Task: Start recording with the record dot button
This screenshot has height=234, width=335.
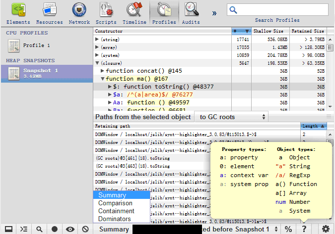Action: click(55, 229)
